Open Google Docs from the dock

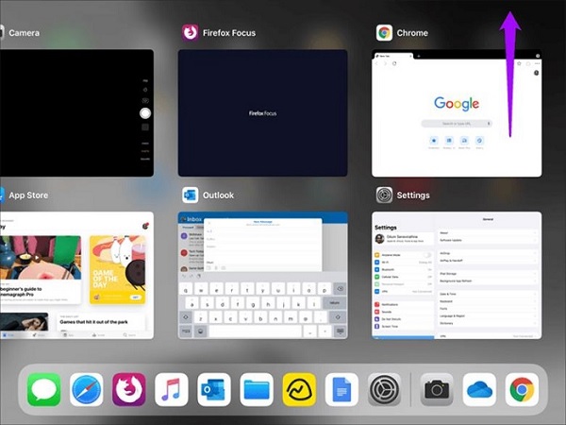point(341,389)
